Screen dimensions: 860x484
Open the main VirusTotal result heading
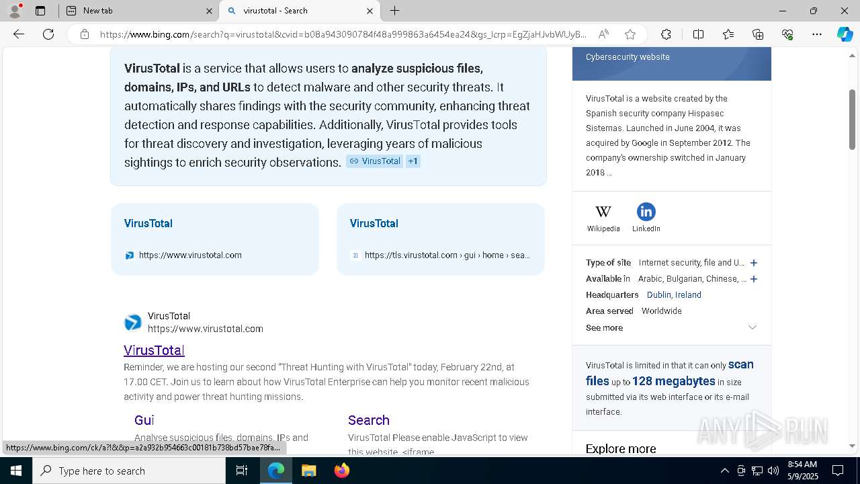(x=154, y=350)
